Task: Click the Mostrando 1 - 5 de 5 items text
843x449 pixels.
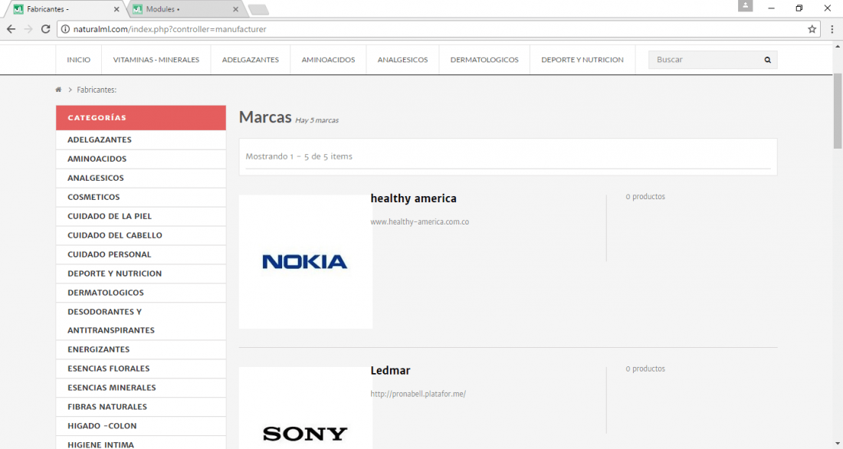Action: [x=299, y=156]
